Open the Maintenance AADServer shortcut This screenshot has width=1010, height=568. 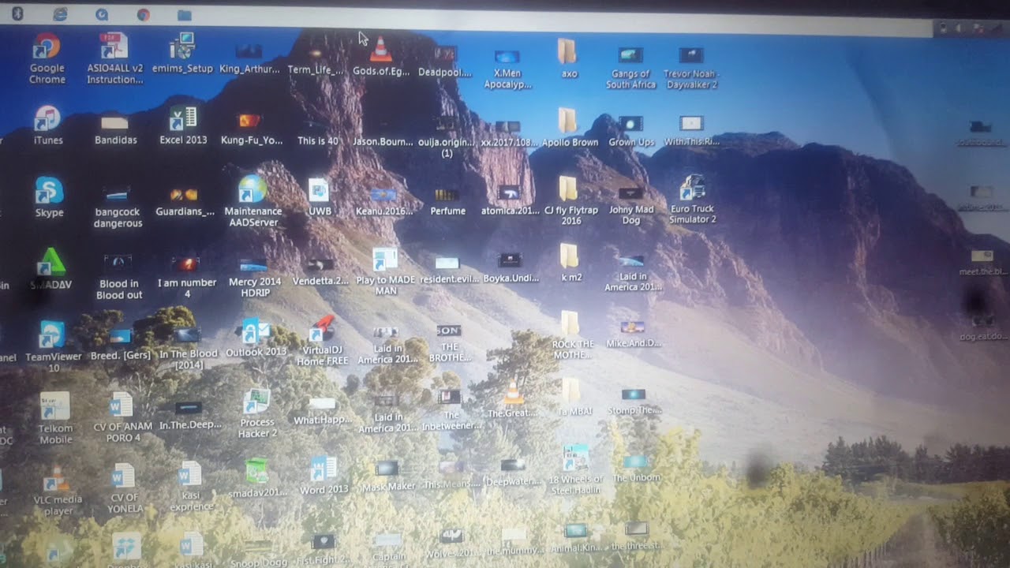[x=252, y=201]
